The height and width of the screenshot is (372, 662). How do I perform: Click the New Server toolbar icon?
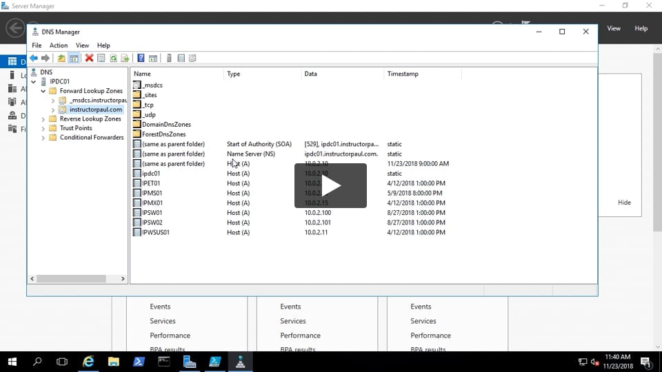coord(169,59)
